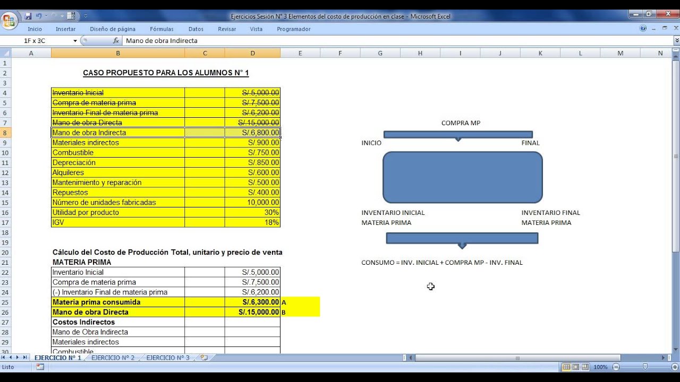Insert a new worksheet tab icon

point(203,358)
